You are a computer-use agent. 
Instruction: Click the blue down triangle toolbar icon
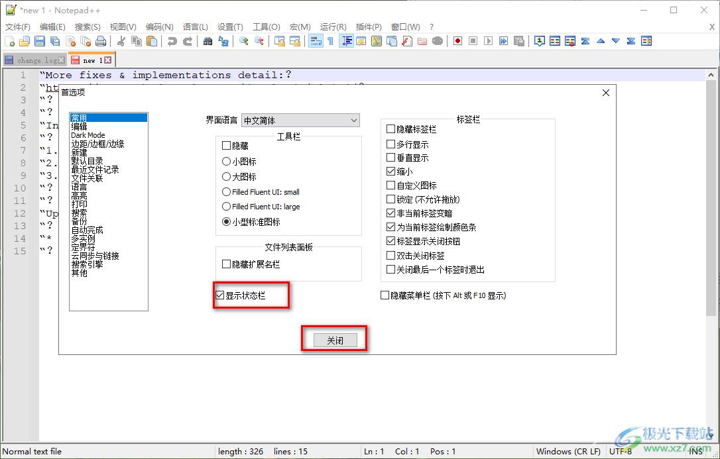point(616,41)
